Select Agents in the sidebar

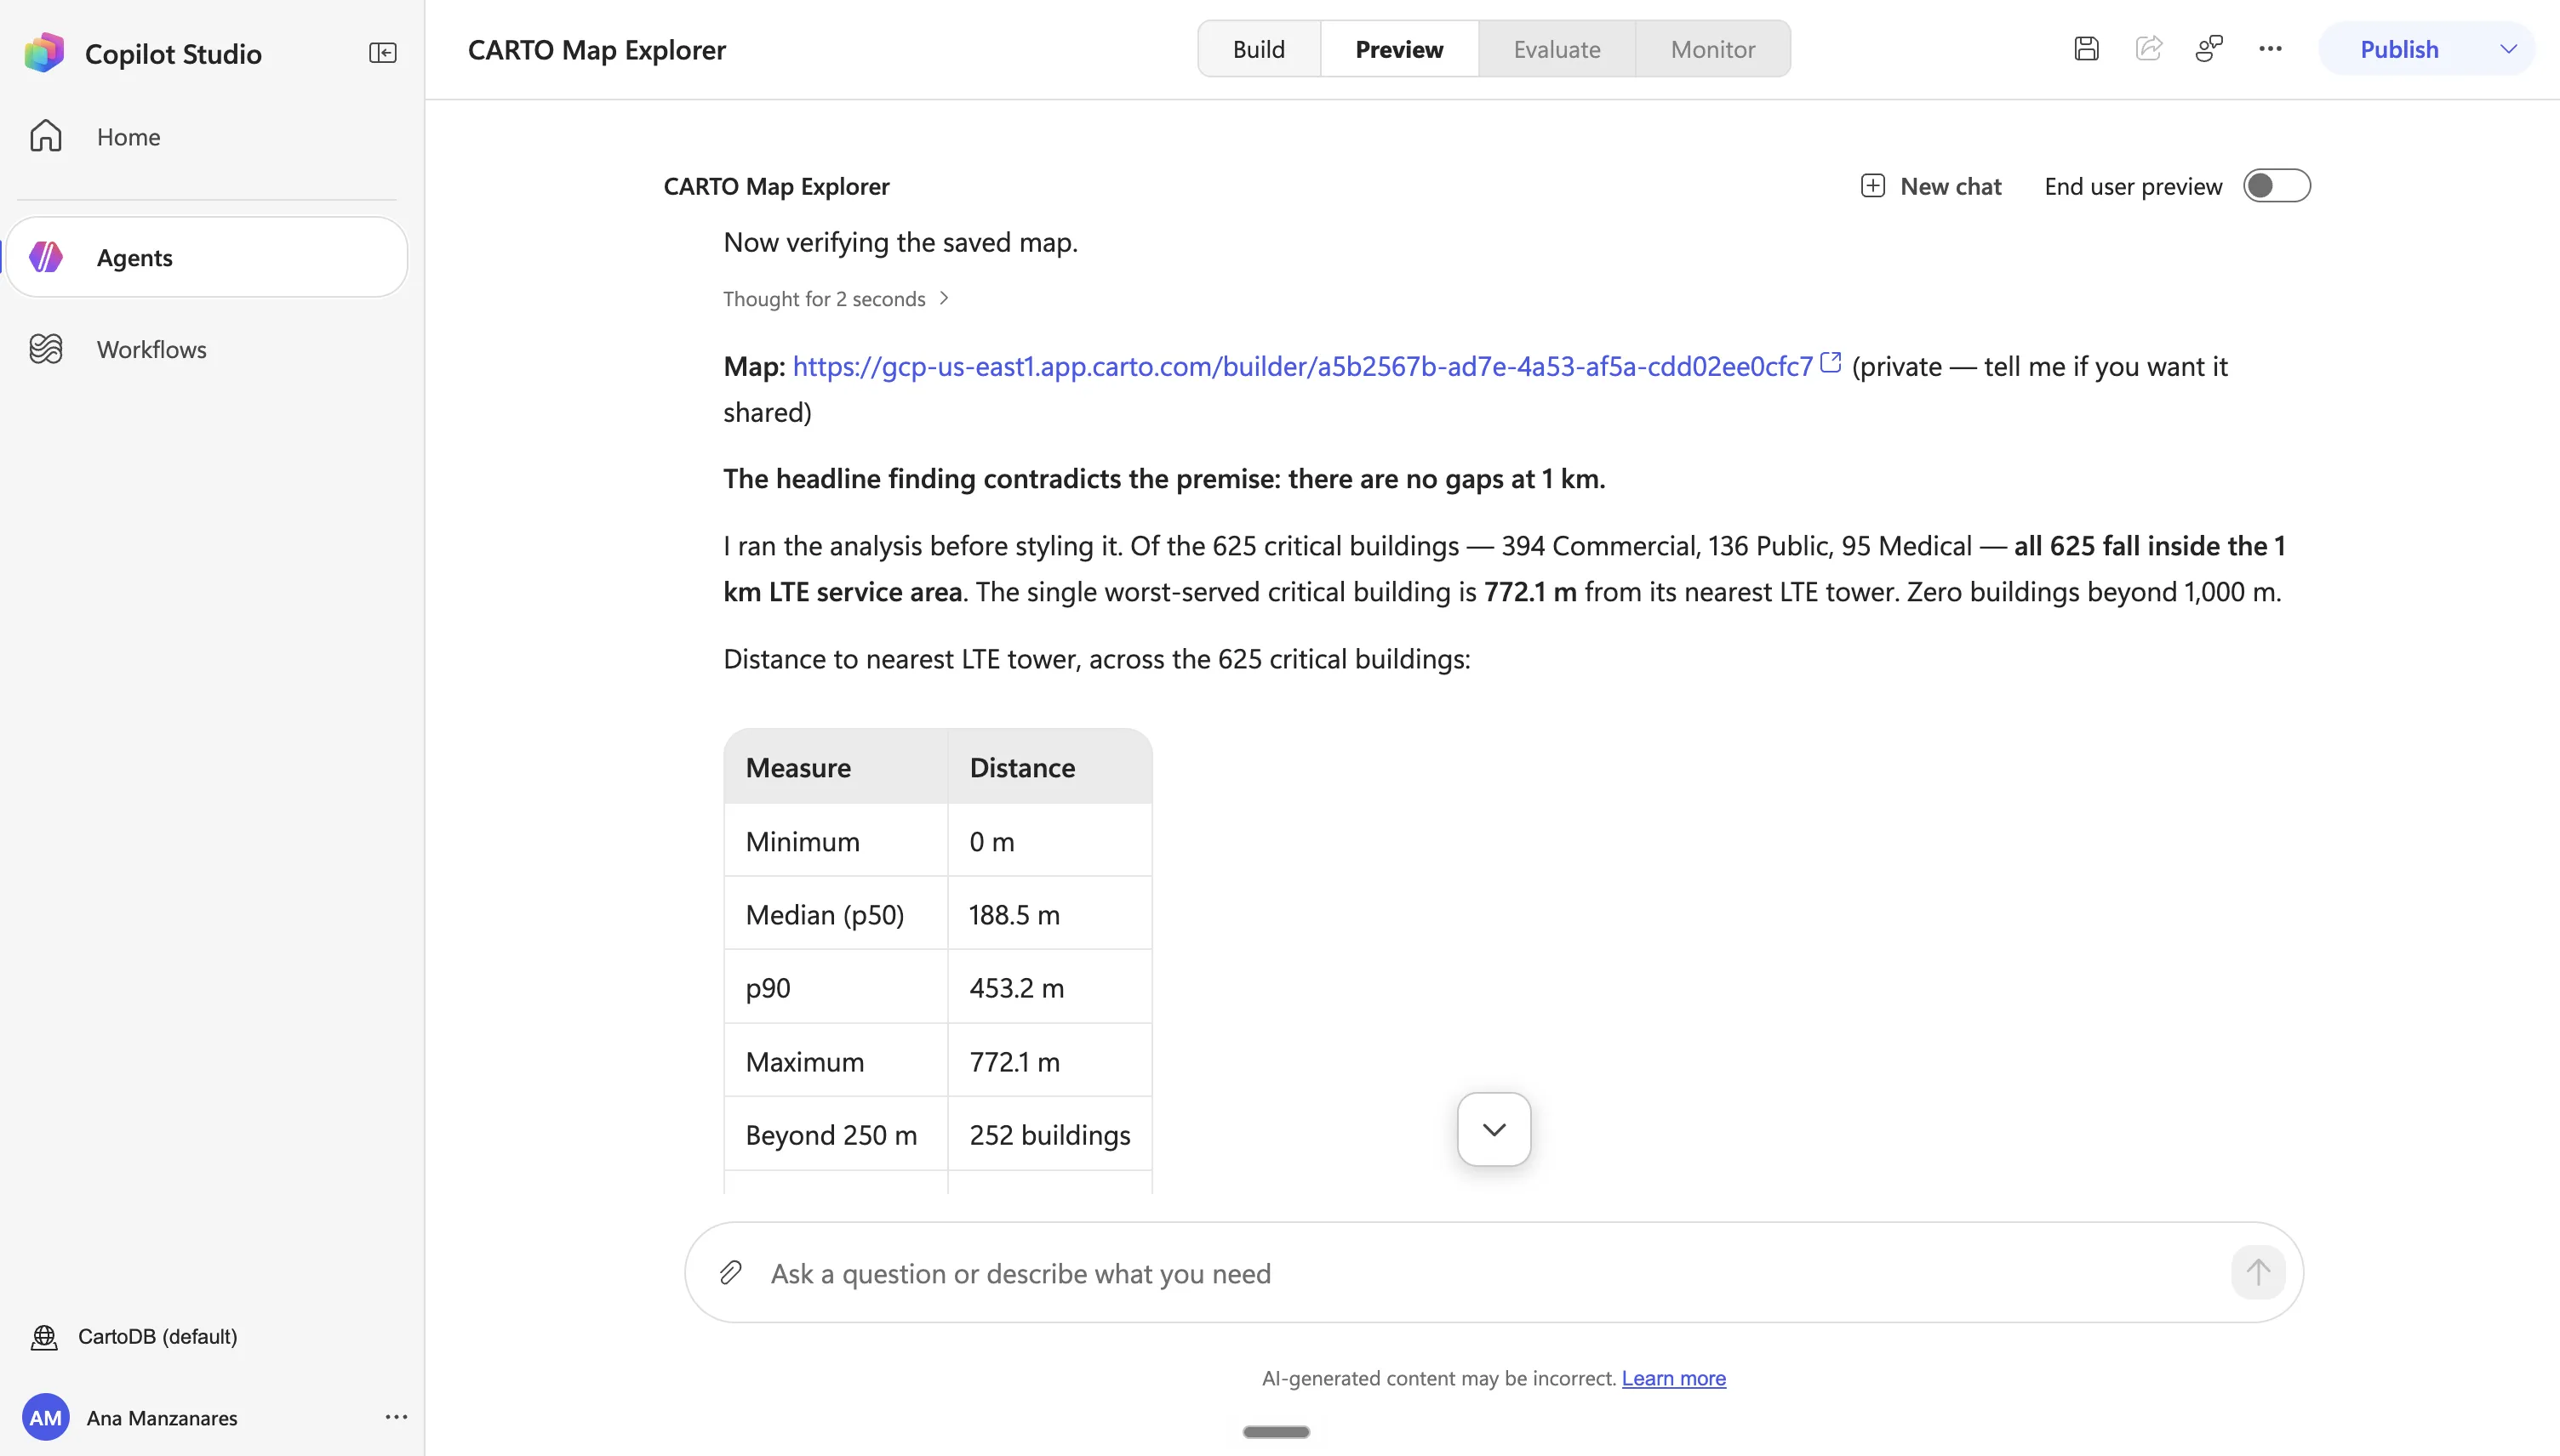click(x=207, y=257)
